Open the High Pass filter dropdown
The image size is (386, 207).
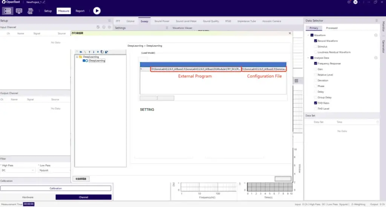click(x=18, y=170)
